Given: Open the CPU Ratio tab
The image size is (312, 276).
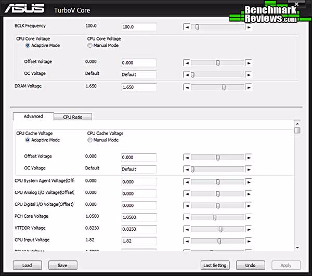Looking at the screenshot, I should click(x=73, y=117).
